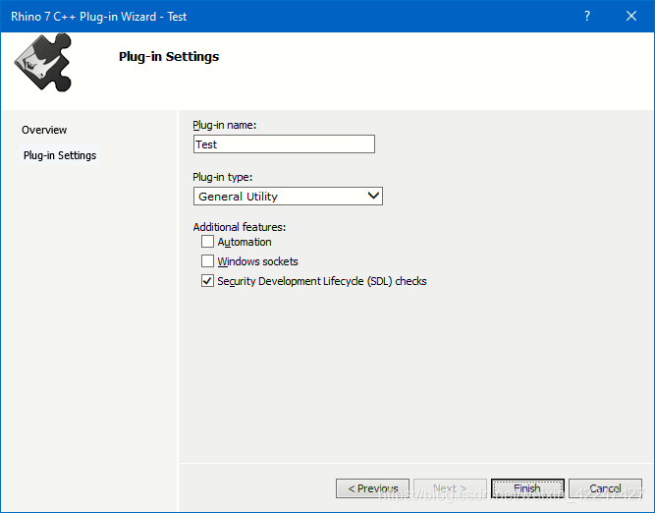Enable the Windows sockets checkbox
Screen dimensions: 655x513
click(x=207, y=261)
